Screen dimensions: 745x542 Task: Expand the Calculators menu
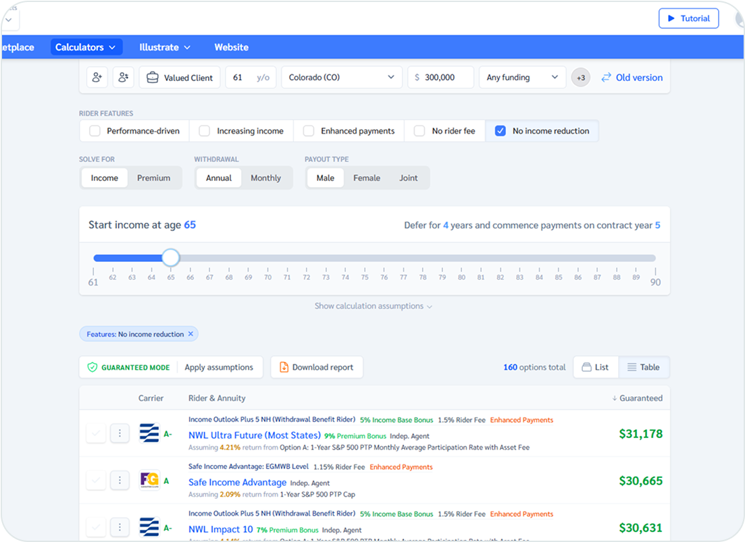(x=86, y=47)
